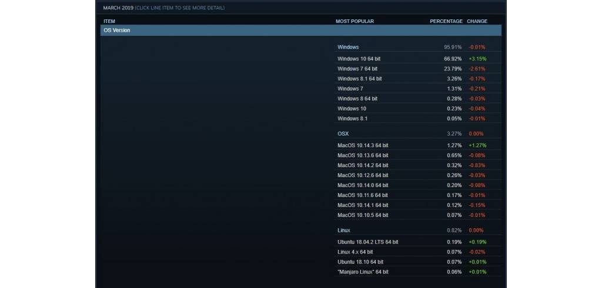Choose the Windows 8.1 64 bit row

pos(417,79)
